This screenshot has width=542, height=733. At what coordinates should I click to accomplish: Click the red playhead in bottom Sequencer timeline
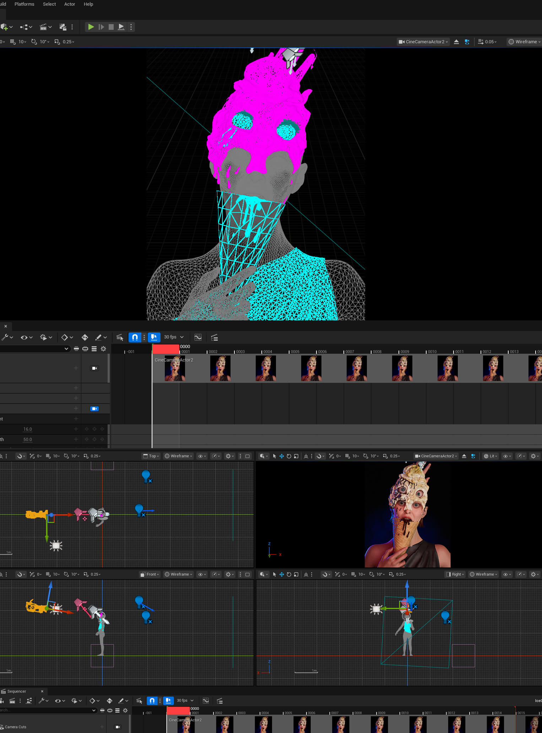pyautogui.click(x=178, y=711)
